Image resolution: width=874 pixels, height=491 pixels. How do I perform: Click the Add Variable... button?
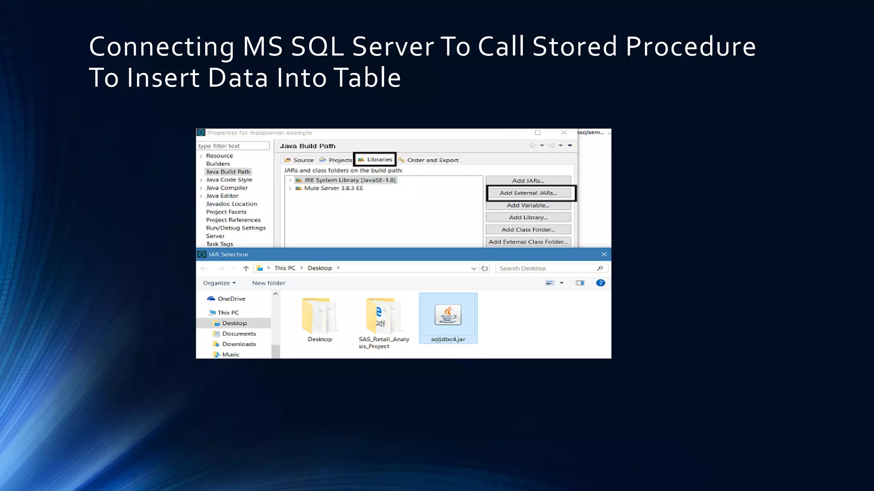528,205
